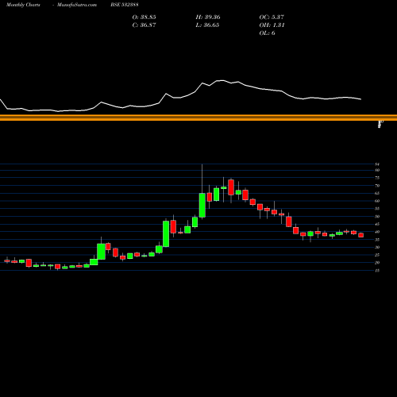The height and width of the screenshot is (397, 397).
Task: Click the last red candle near 37
Action: 361,235
